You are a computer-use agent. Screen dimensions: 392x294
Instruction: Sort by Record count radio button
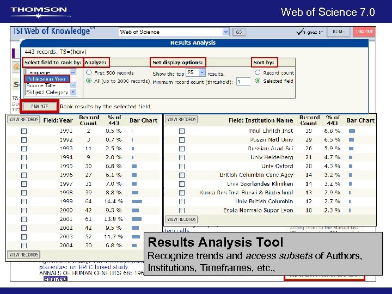pos(258,72)
